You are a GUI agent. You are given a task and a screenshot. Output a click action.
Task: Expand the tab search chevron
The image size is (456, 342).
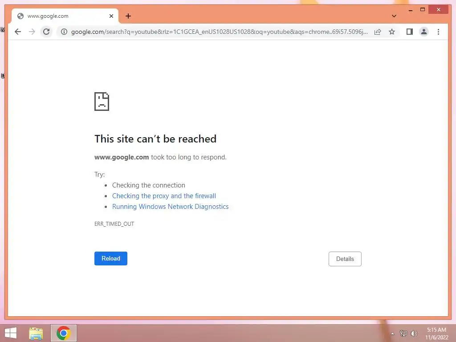coord(394,16)
